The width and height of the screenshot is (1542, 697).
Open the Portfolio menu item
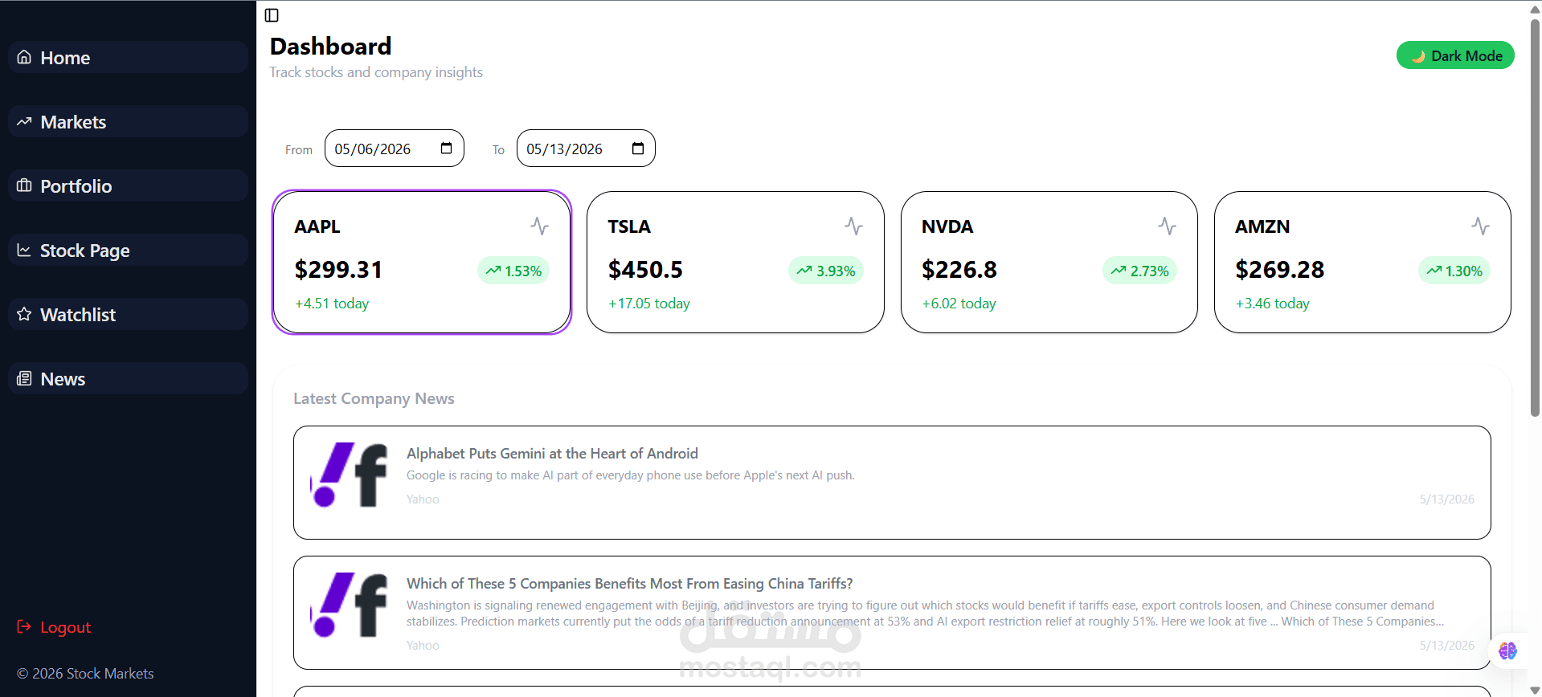(x=128, y=185)
